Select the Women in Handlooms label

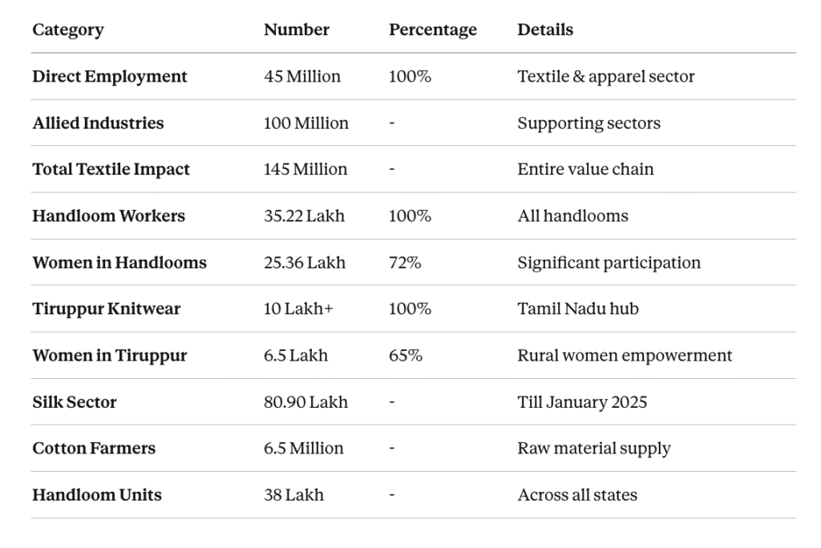pos(119,263)
